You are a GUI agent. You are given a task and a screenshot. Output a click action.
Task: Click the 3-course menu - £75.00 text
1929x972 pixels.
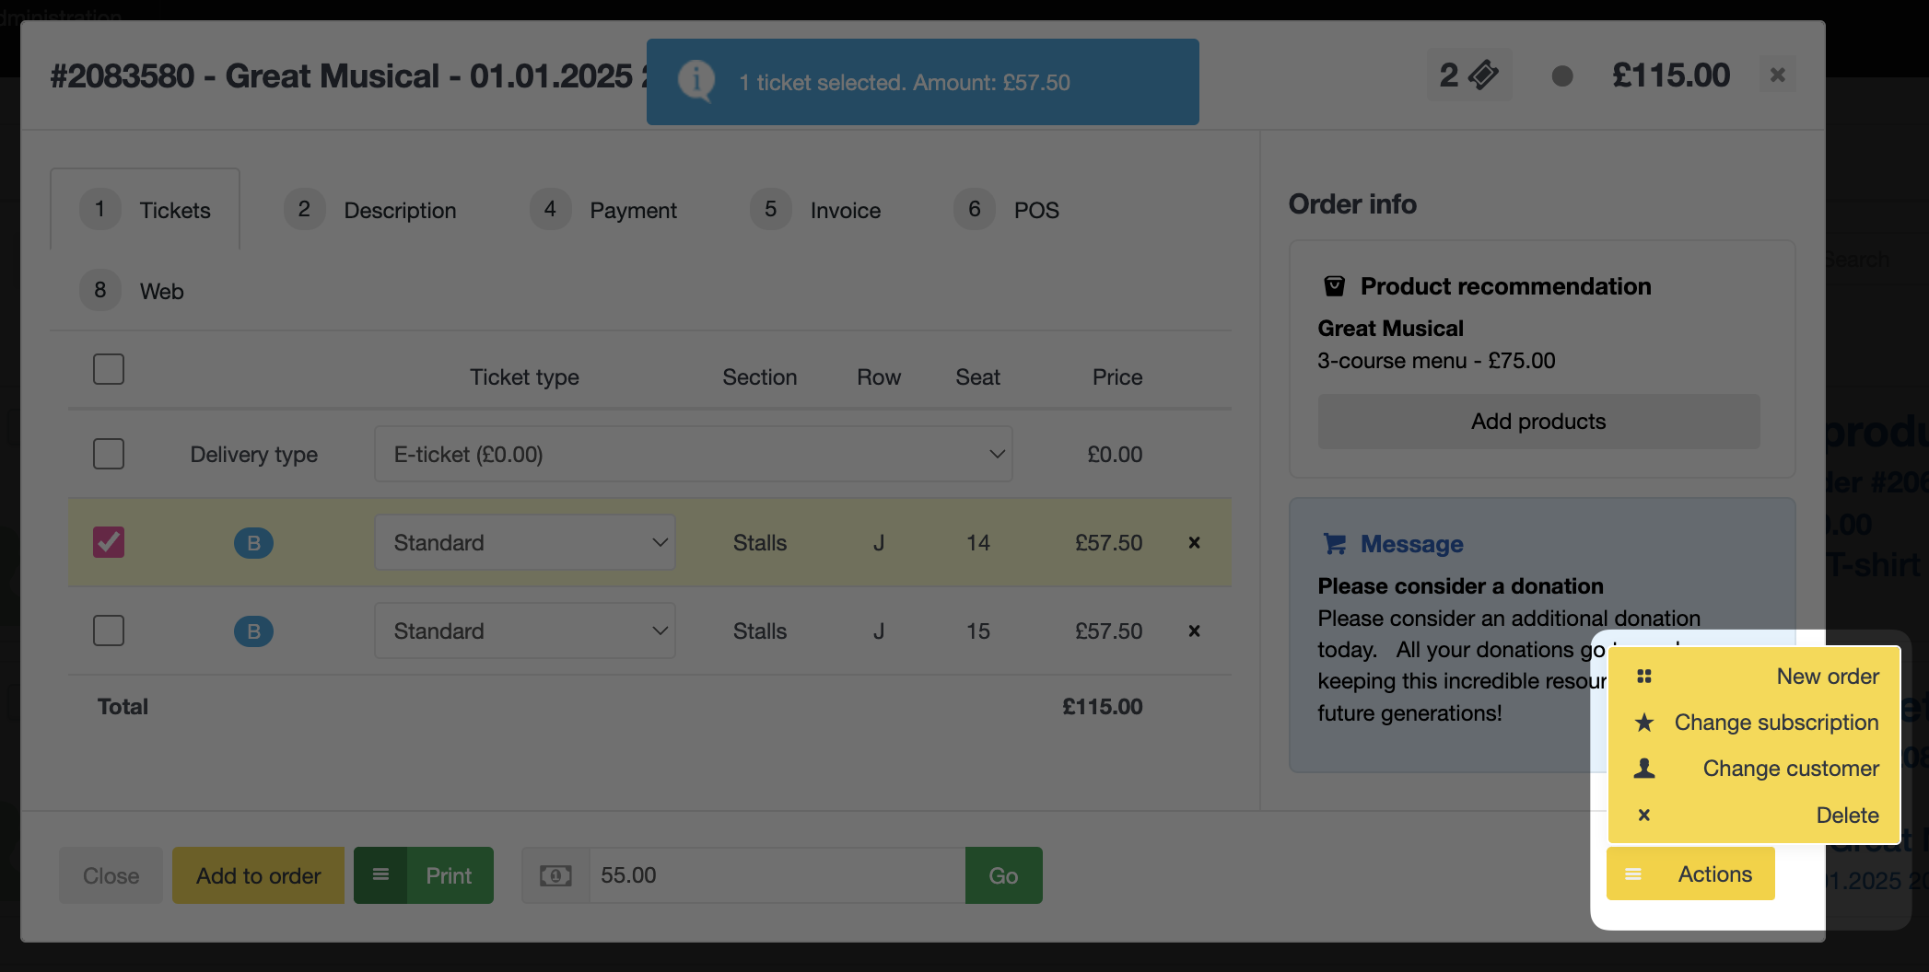[x=1436, y=361]
